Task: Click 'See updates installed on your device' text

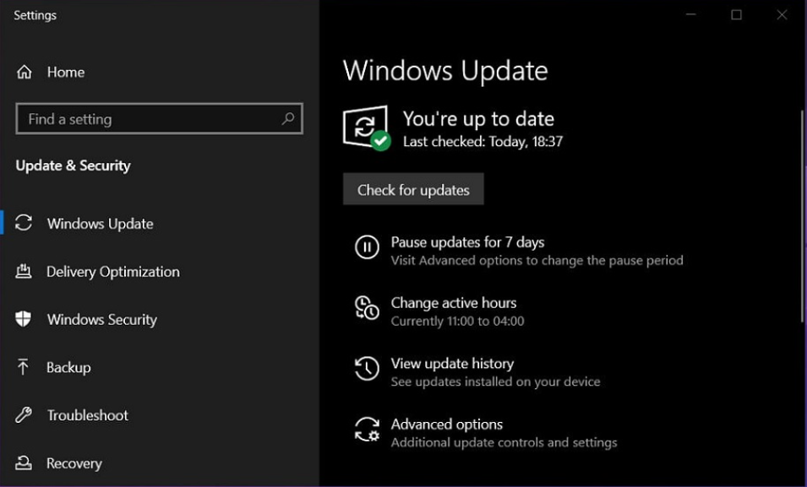Action: click(496, 381)
